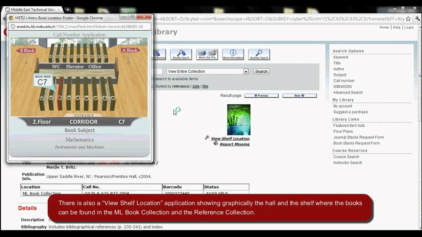Select Subject search option
This screenshot has width=422, height=237.
coord(340,75)
